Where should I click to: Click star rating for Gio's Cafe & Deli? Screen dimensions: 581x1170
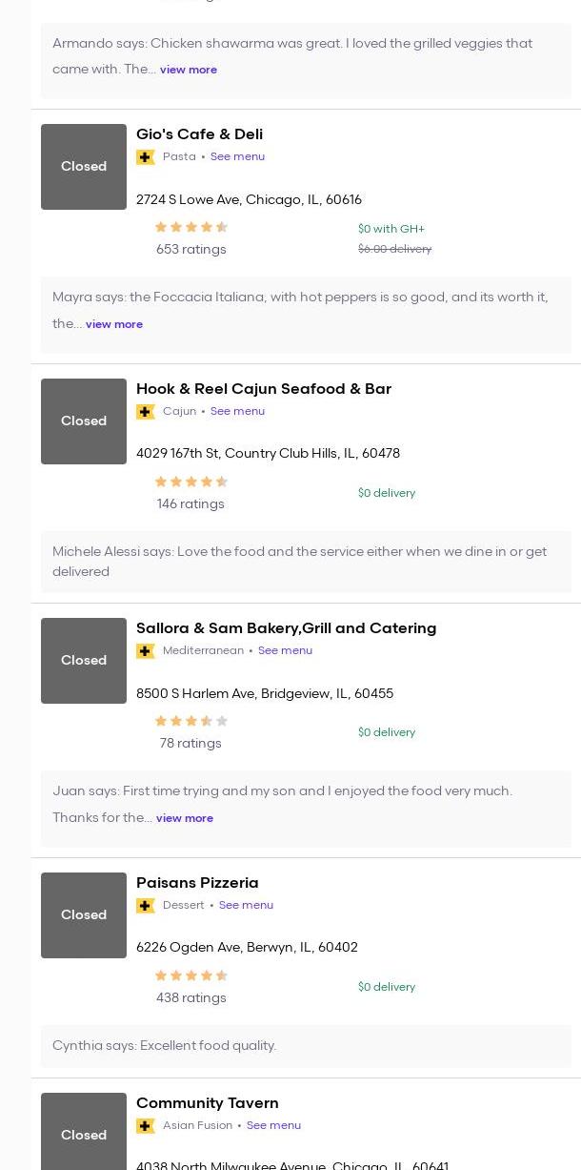click(190, 227)
